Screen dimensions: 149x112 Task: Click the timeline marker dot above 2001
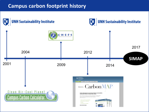7,31
